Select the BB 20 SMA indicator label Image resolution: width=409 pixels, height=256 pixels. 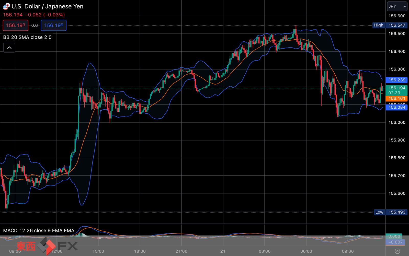point(27,37)
